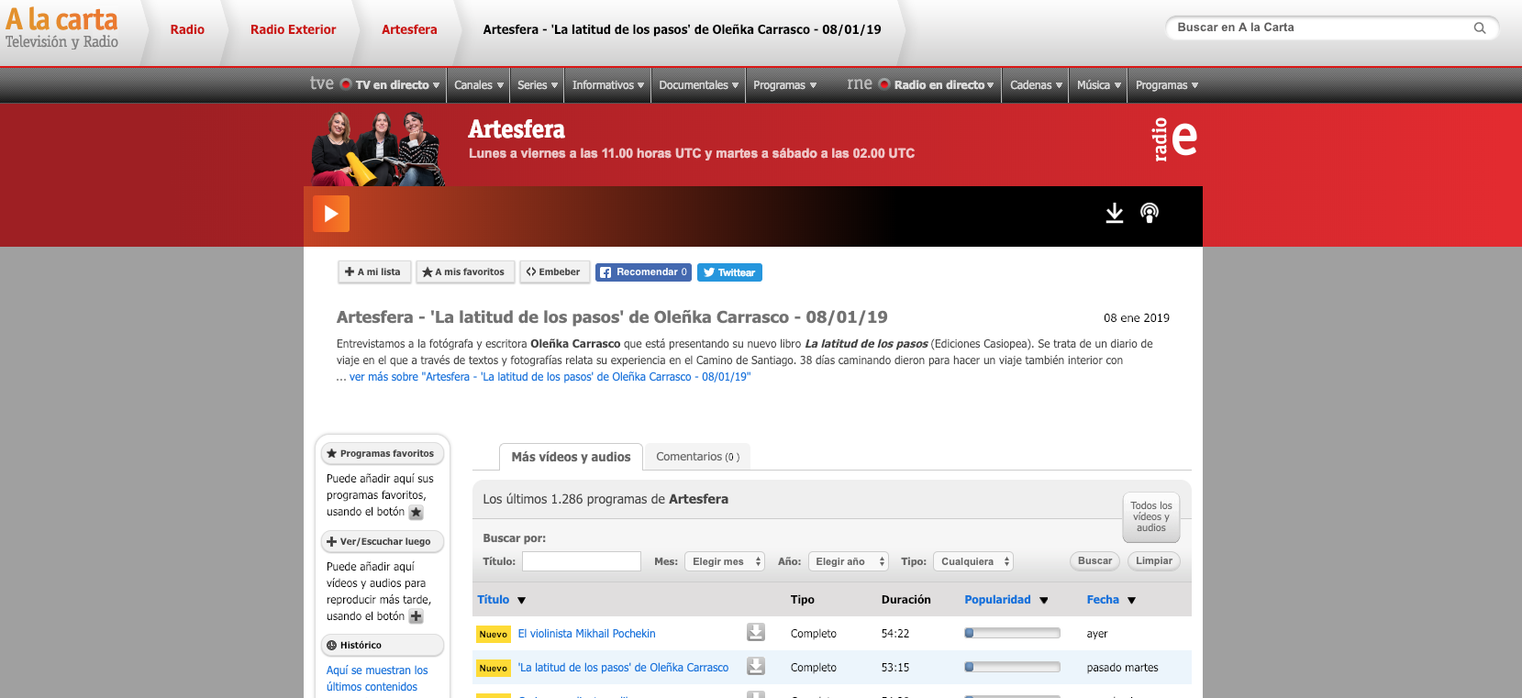Screen dimensions: 1522x698
Task: Expand the Cadenas menu
Action: point(1037,85)
